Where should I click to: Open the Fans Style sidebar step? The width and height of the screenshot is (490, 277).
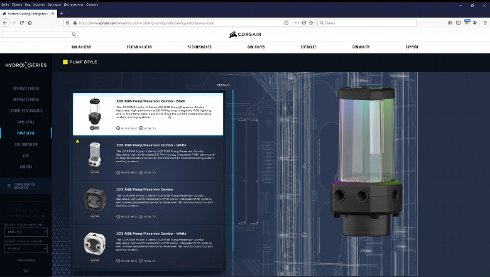(26, 122)
